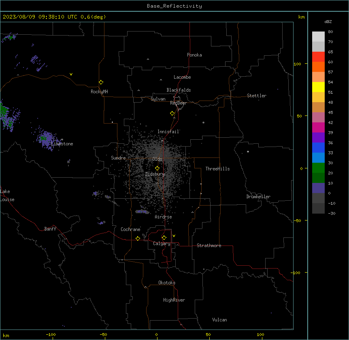Click the Louise lake label
This screenshot has width=349, height=340.
pyautogui.click(x=7, y=199)
